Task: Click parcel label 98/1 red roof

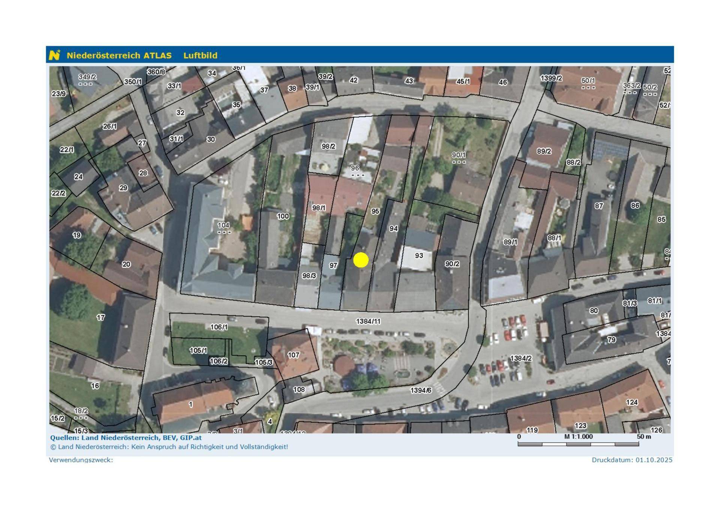Action: [319, 208]
